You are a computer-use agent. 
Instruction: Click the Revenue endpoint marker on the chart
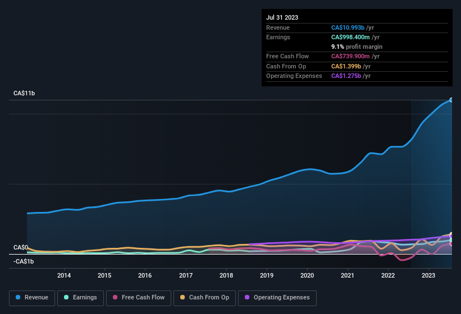[x=451, y=100]
